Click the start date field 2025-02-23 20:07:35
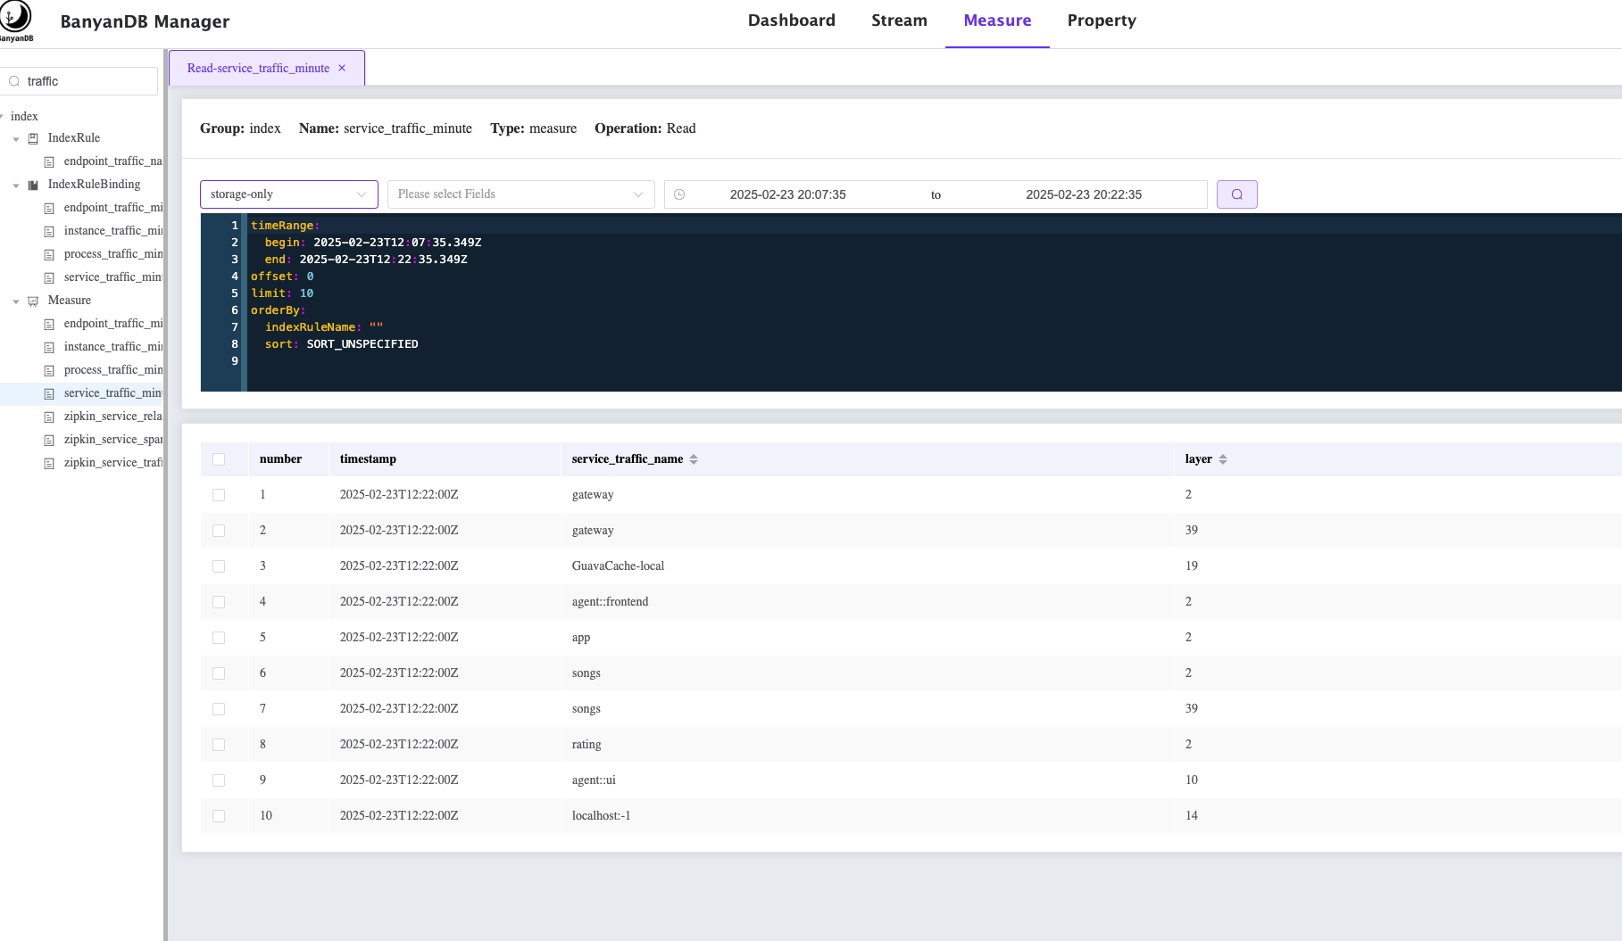The image size is (1622, 941). coord(787,194)
